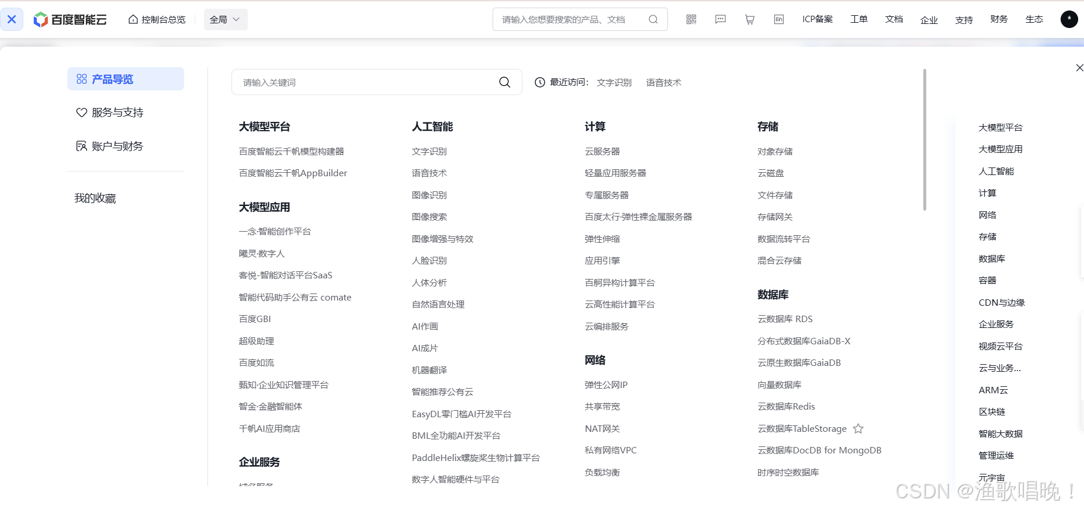Open 图像识别 under 人工智能
1084x510 pixels.
point(430,195)
